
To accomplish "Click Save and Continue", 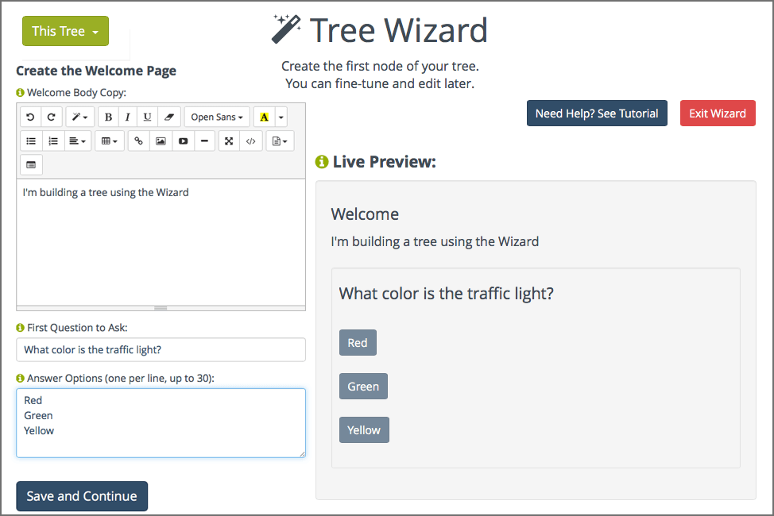I will point(82,496).
